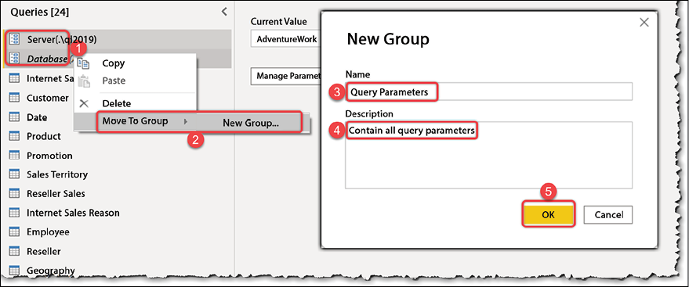
Task: Click the Date table icon
Action: tap(14, 117)
